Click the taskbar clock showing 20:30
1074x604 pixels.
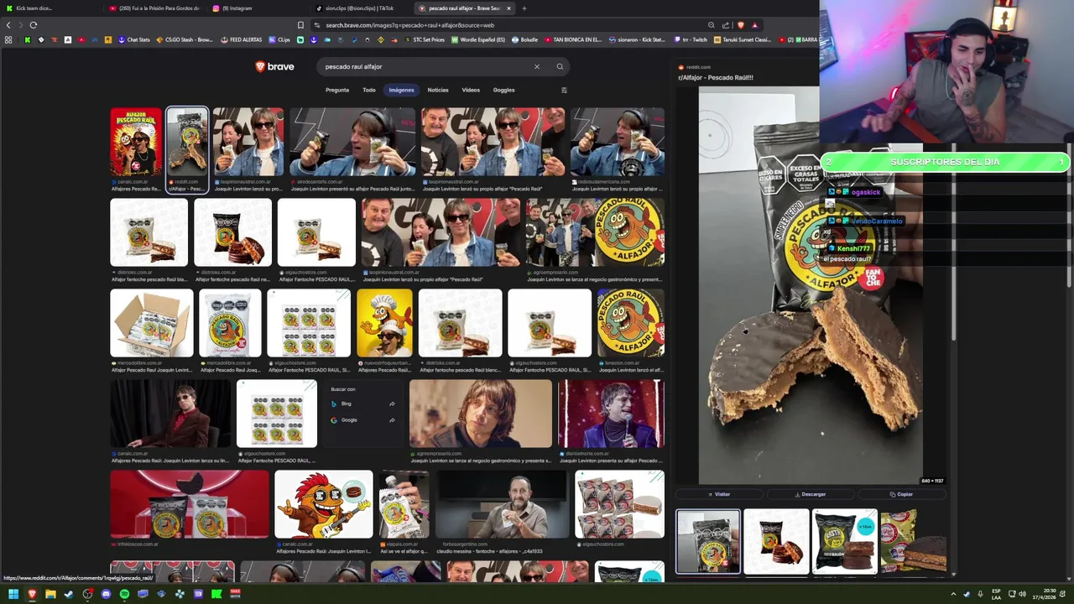tap(1050, 594)
